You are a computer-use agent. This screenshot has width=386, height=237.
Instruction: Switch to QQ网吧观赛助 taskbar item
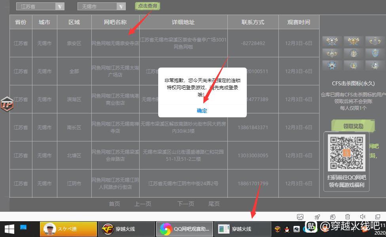[x=185, y=229]
